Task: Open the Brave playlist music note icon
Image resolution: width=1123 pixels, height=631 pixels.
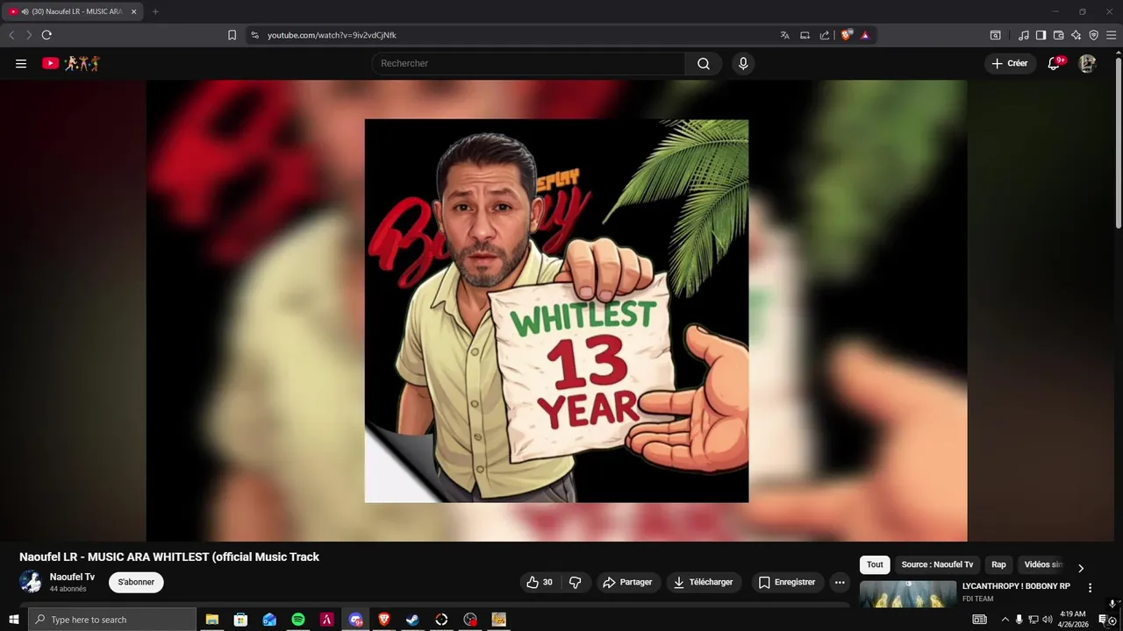Action: pyautogui.click(x=1024, y=35)
